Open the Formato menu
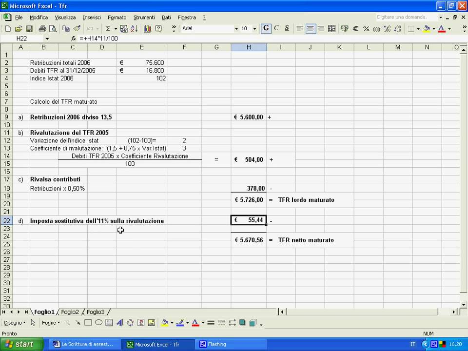468x351 pixels. pyautogui.click(x=117, y=18)
